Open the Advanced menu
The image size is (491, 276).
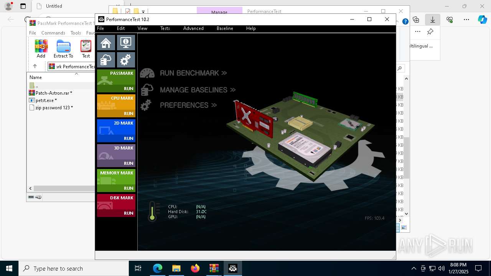coord(193,28)
